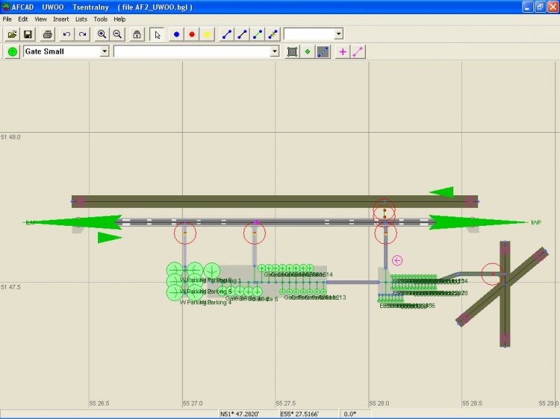Zoom in with the magnifier plus icon
The width and height of the screenshot is (560, 419).
pos(102,34)
